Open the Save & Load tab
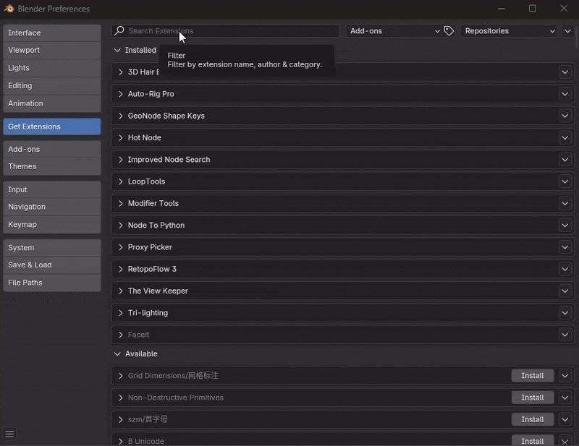 [52, 265]
